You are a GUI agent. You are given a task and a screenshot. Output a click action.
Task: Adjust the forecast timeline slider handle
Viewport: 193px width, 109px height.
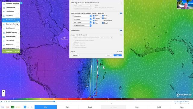click(54, 102)
